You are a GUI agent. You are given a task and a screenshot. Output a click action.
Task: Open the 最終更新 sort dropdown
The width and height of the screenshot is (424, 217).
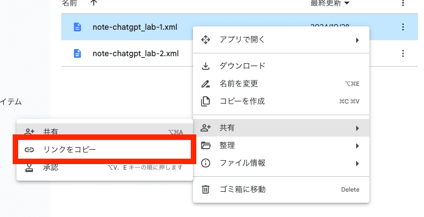[330, 3]
